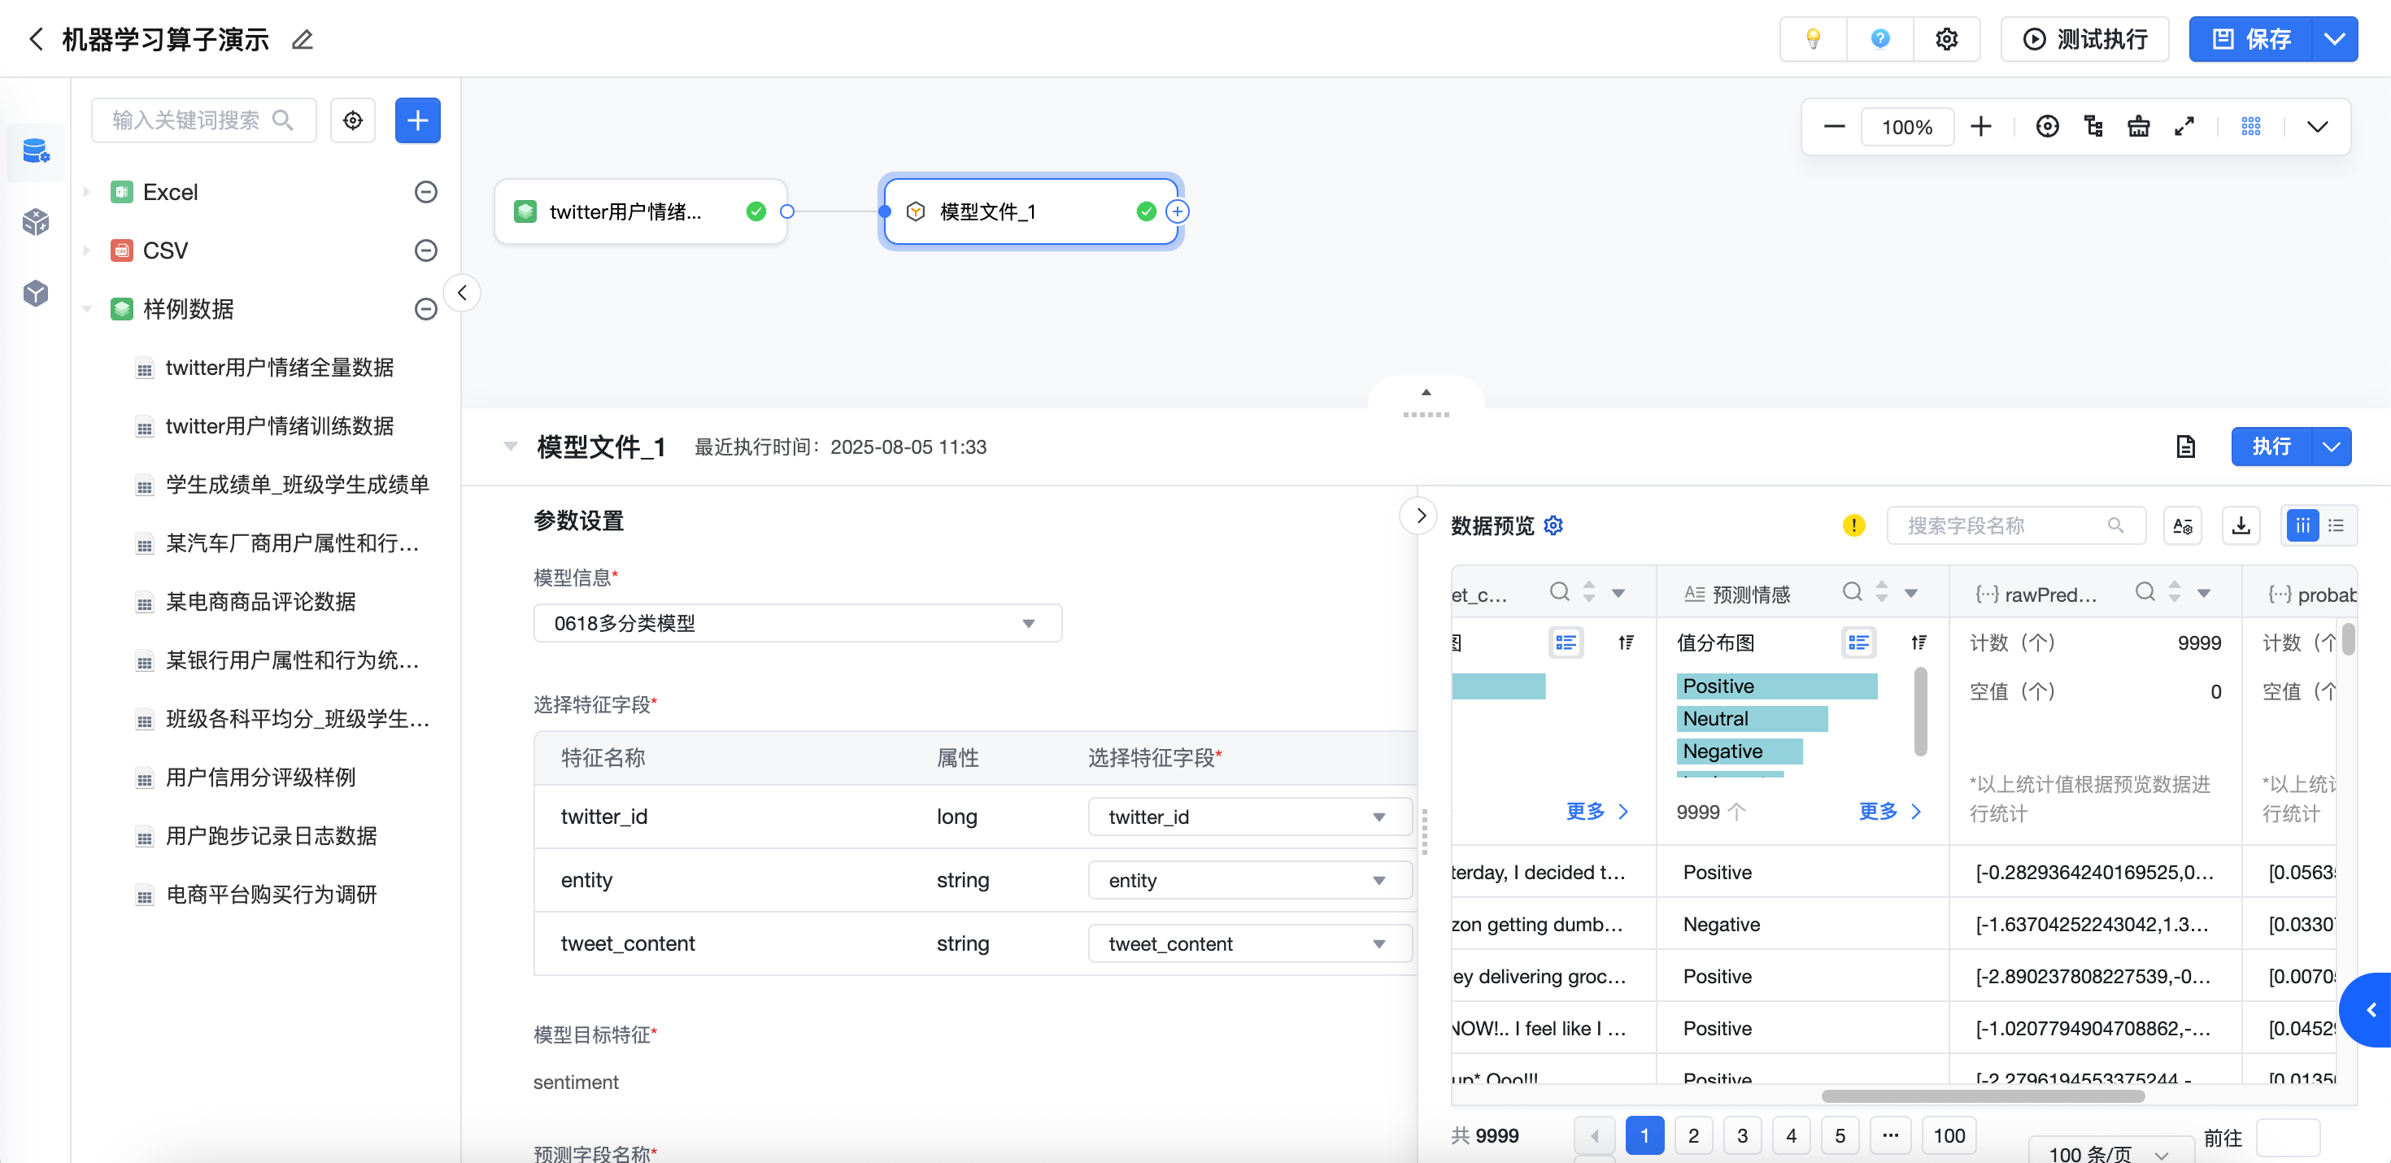Open data preview settings gear

[1553, 525]
